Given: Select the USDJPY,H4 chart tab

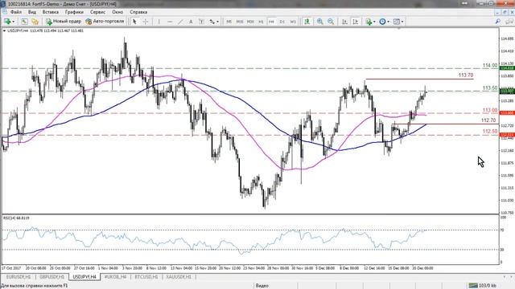Looking at the screenshot, I should 84,277.
